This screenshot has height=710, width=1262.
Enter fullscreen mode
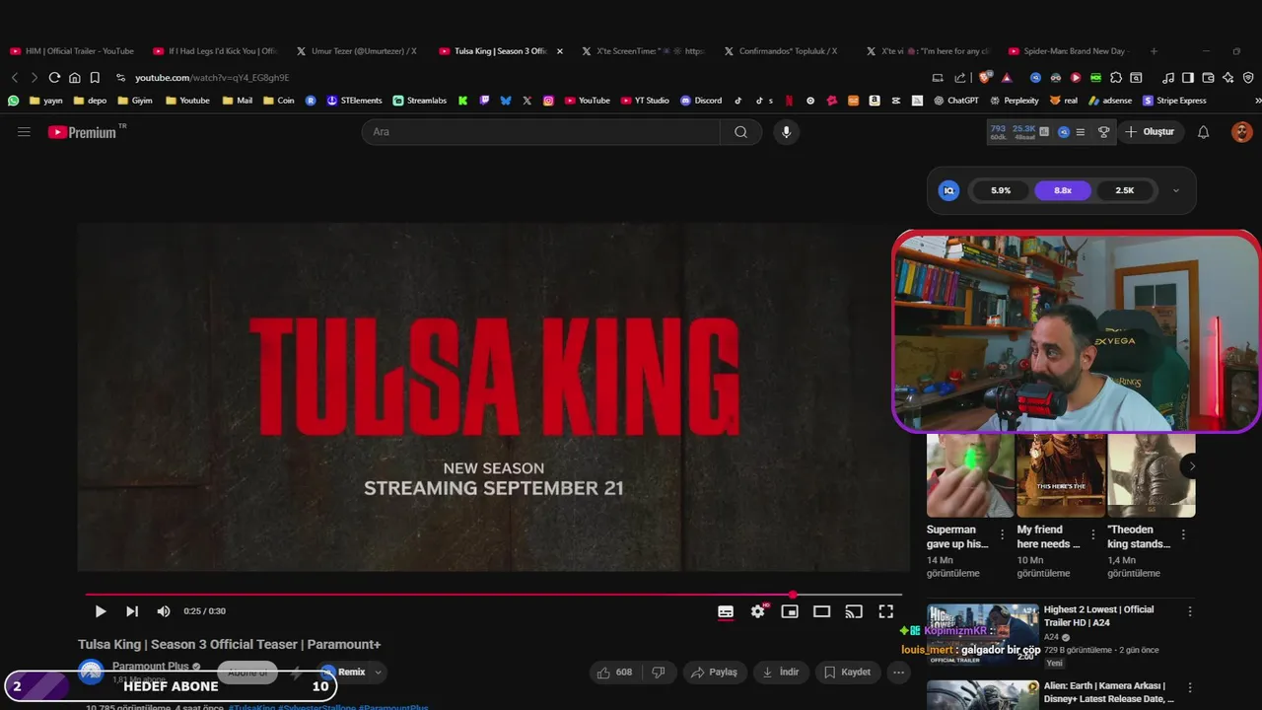click(x=885, y=611)
